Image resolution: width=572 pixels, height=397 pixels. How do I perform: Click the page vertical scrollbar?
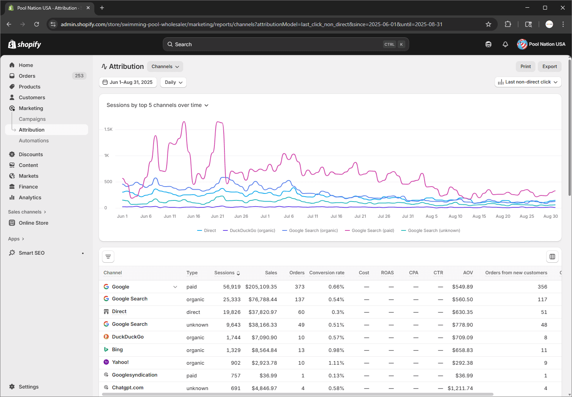click(x=570, y=127)
